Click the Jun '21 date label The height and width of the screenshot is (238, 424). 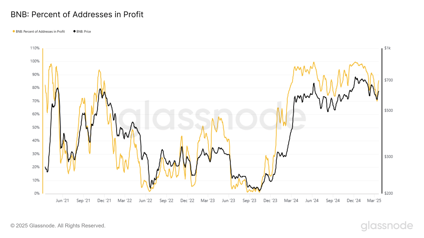(62, 200)
